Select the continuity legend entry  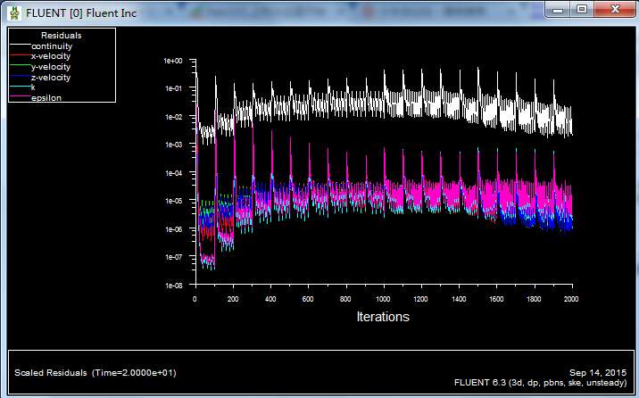pyautogui.click(x=53, y=46)
